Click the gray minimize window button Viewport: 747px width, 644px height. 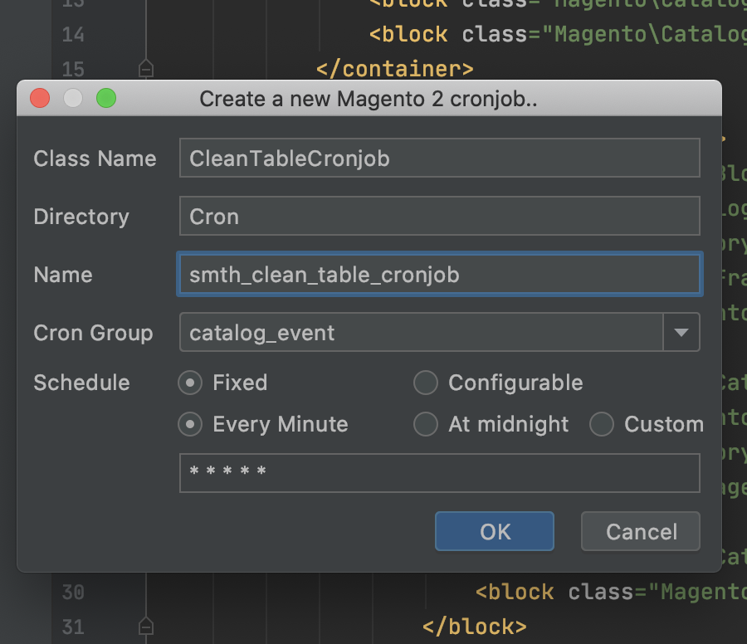click(x=73, y=99)
